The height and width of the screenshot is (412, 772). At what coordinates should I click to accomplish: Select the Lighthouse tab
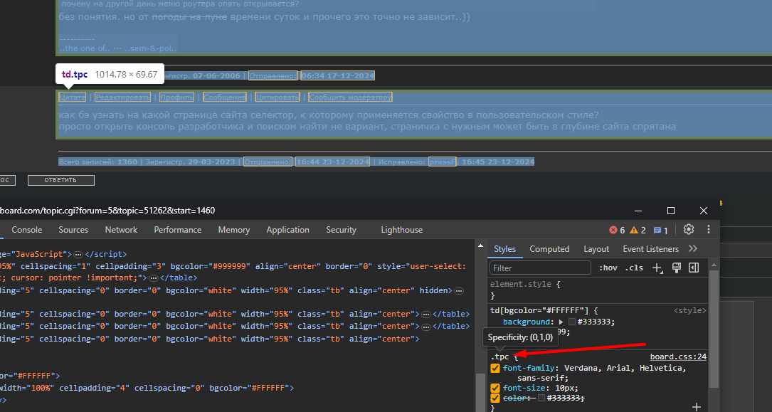[402, 230]
